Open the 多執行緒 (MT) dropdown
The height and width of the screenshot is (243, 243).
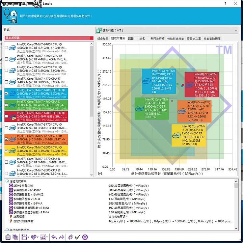tap(167, 30)
